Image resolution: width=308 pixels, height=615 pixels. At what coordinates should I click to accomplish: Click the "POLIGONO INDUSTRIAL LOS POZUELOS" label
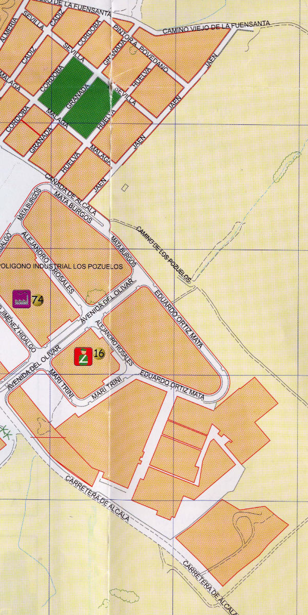[x=61, y=266]
